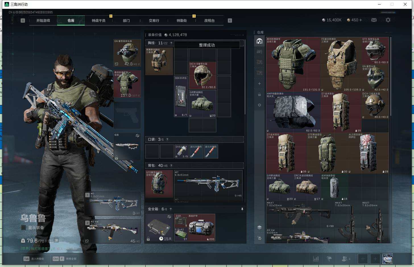Show help for 胸挂 capacity
414x267 pixels.
[171, 43]
